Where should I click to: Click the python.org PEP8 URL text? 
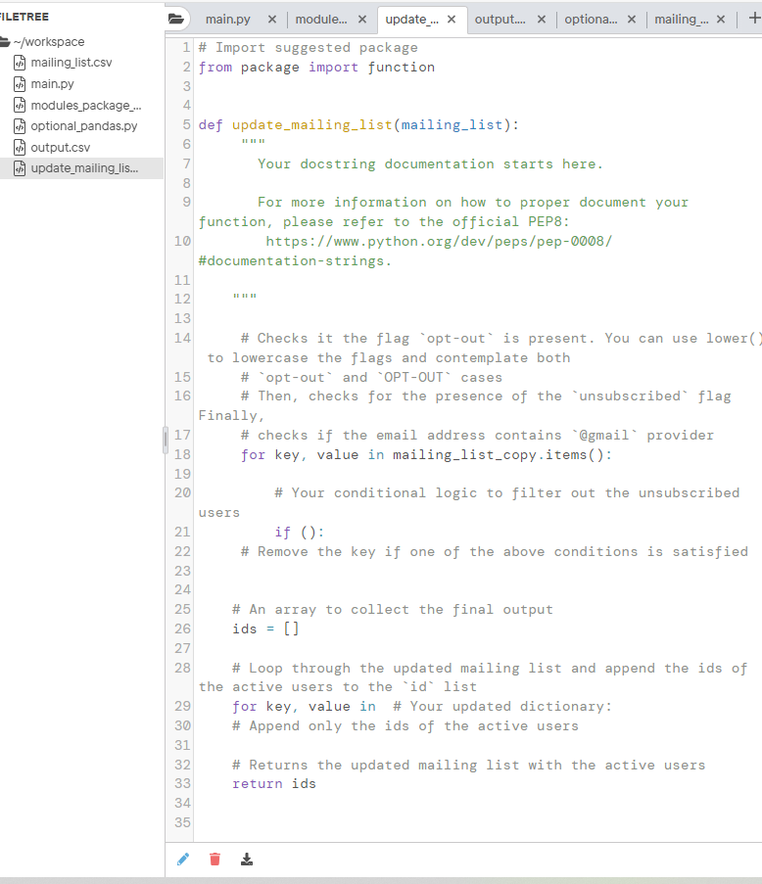point(439,241)
